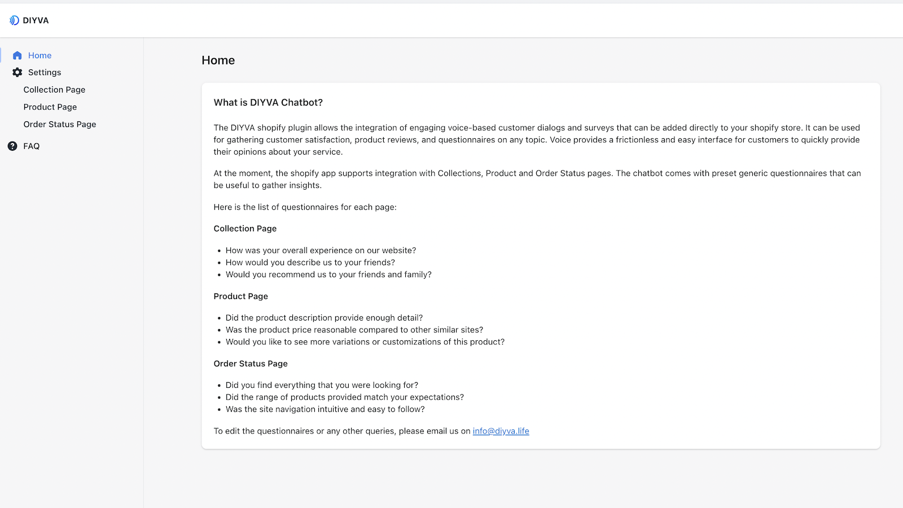Click the 'Collection Page' bold subheading in card
This screenshot has height=508, width=903.
pos(245,229)
